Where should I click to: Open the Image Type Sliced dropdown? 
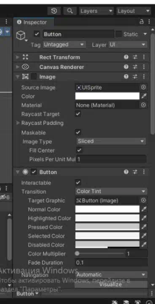click(111, 141)
